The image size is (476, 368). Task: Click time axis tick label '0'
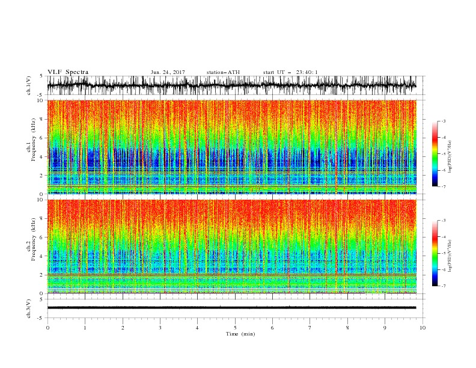pyautogui.click(x=47, y=328)
